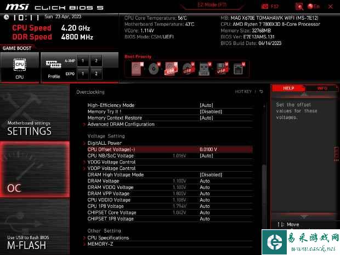The height and width of the screenshot is (255, 340).
Task: Change Memory Context Restore [Auto] value
Action: click(x=206, y=118)
